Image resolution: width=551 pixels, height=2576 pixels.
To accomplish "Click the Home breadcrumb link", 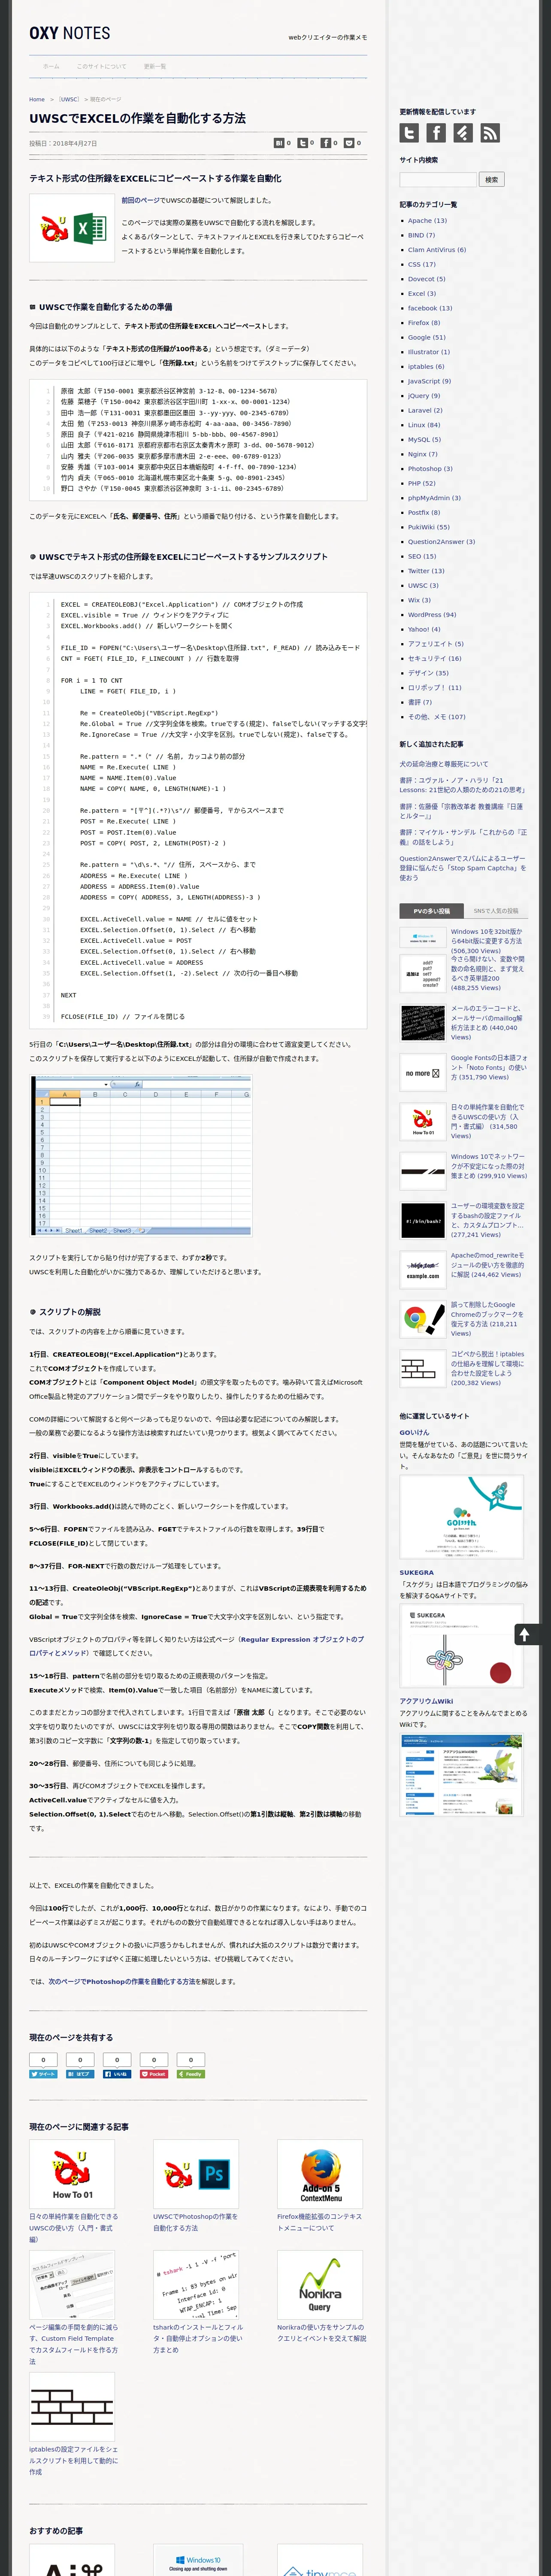I will coord(37,99).
